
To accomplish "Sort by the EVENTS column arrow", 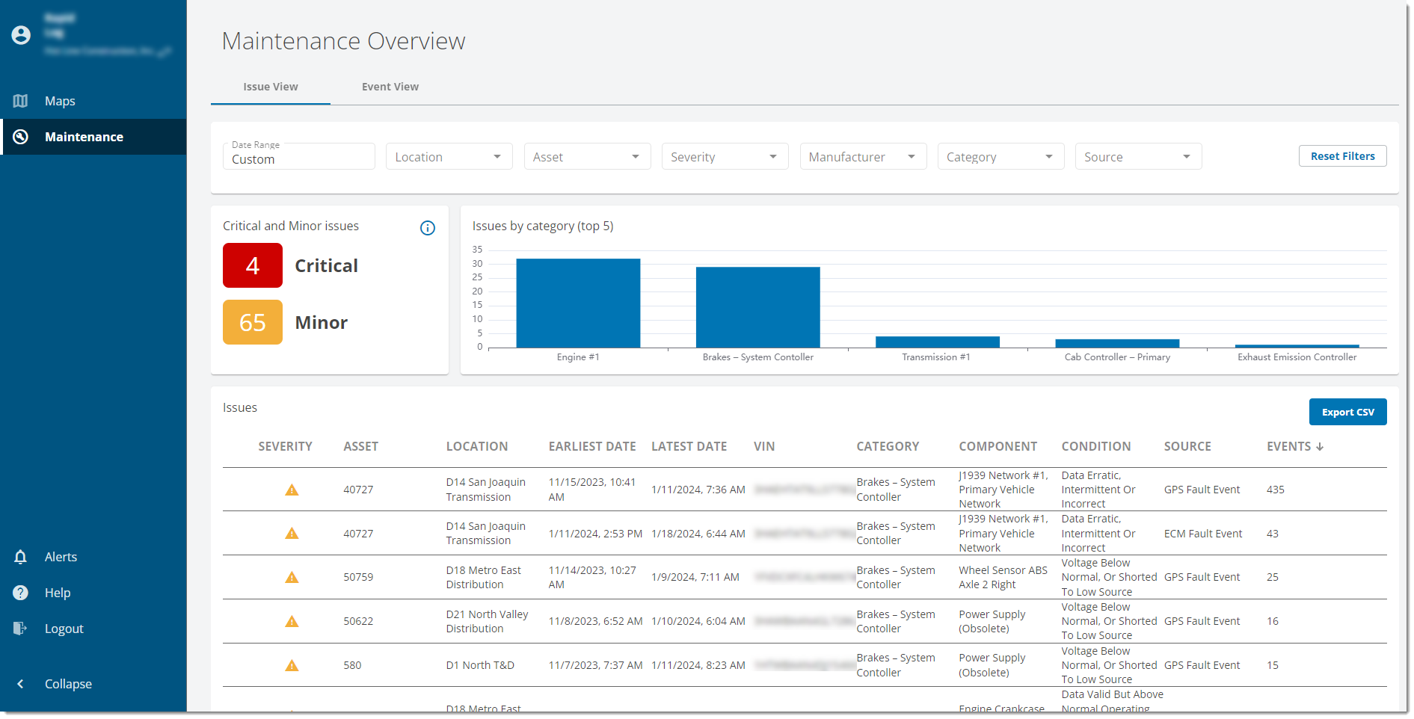I will coord(1320,447).
